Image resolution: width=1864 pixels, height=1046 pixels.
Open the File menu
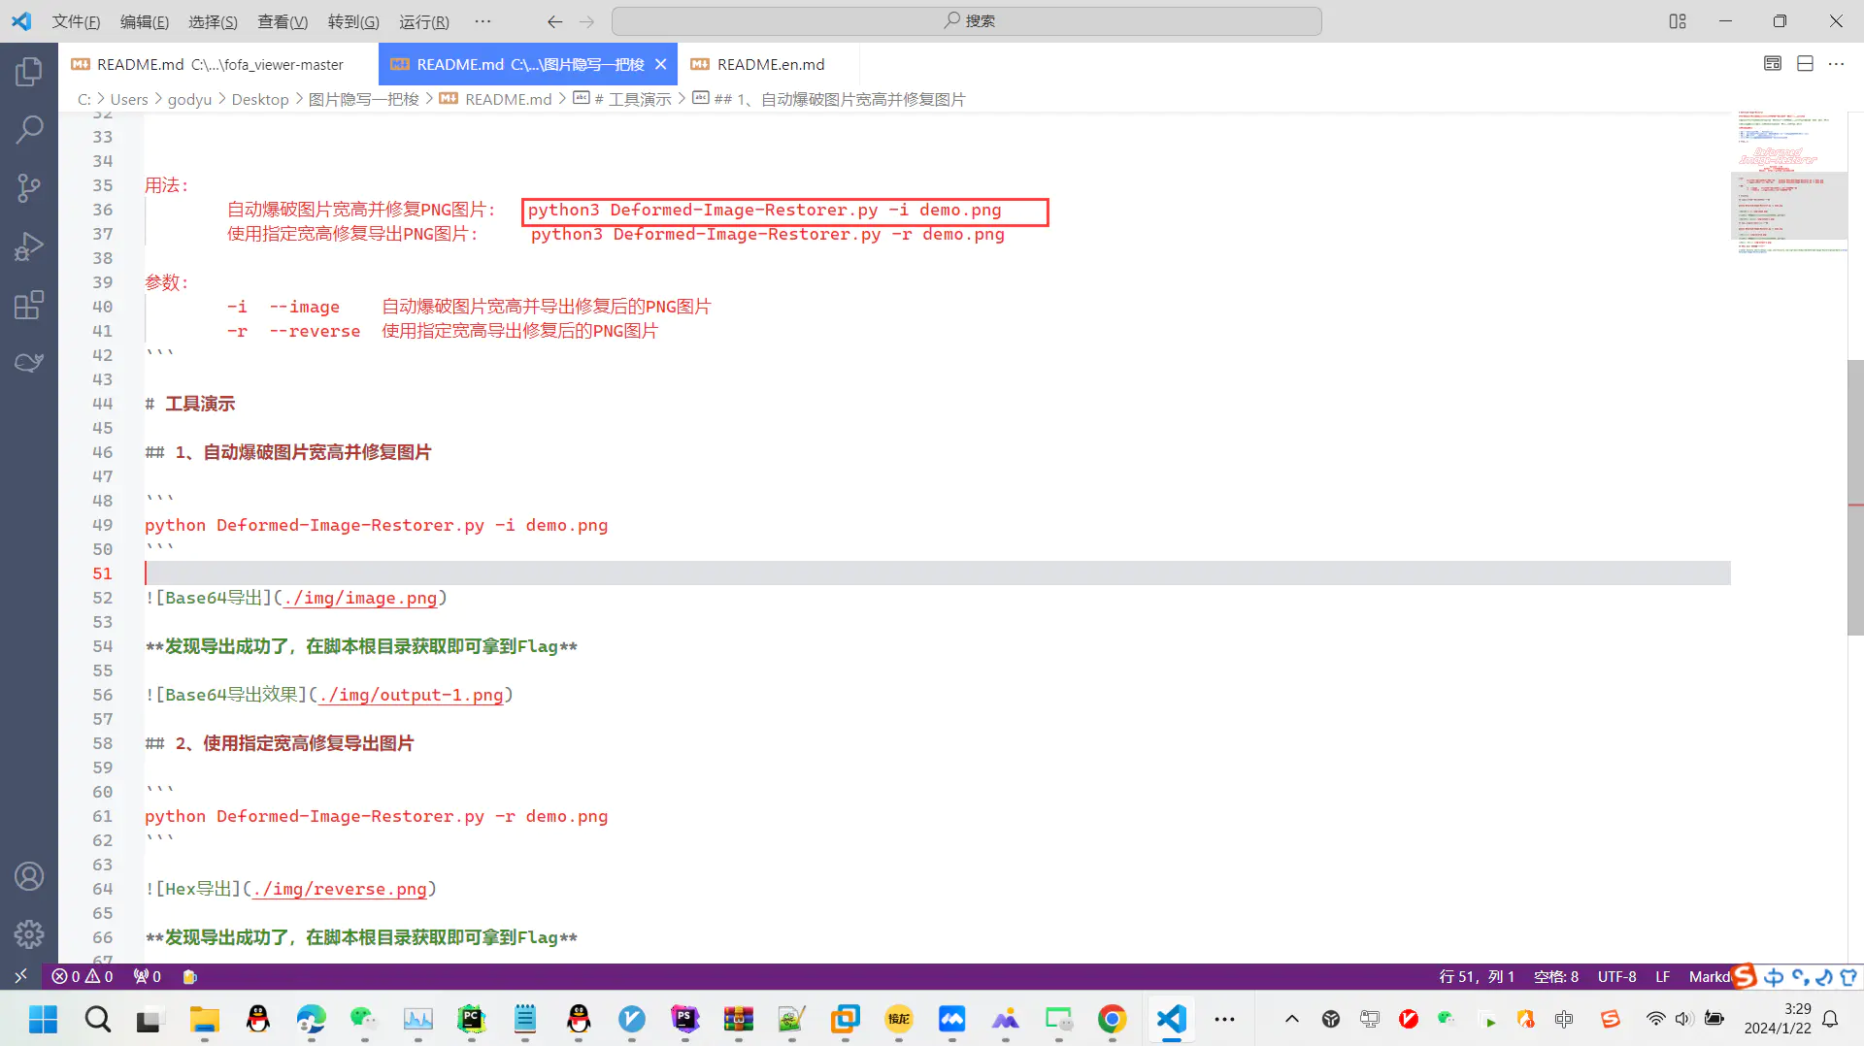[x=76, y=21]
